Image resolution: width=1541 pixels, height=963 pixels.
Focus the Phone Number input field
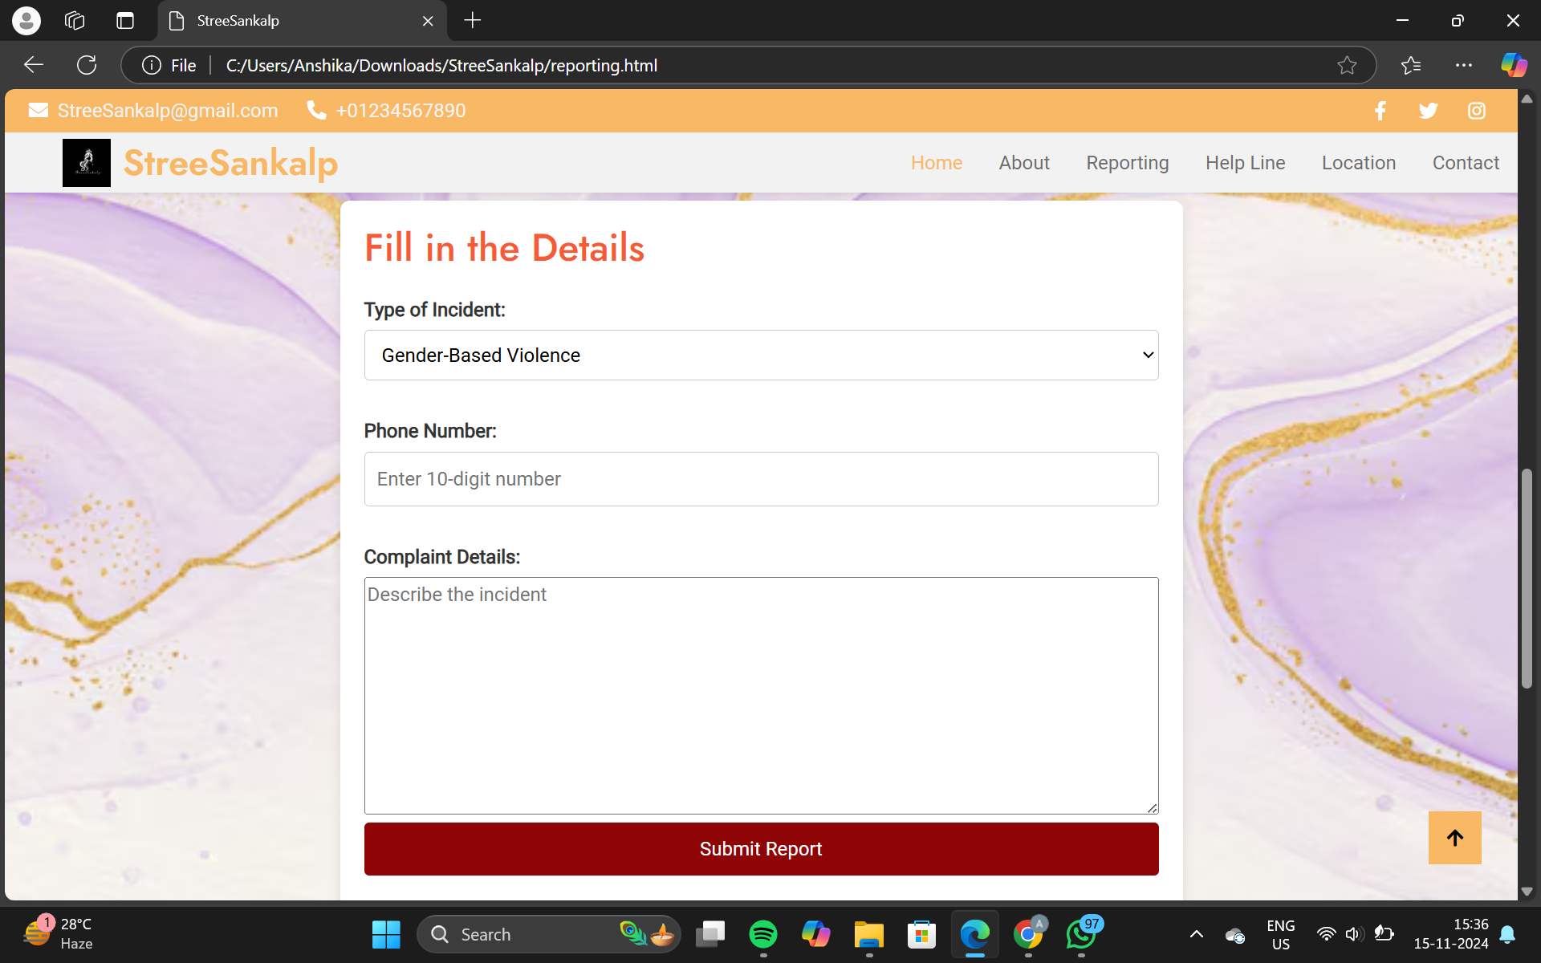coord(761,479)
